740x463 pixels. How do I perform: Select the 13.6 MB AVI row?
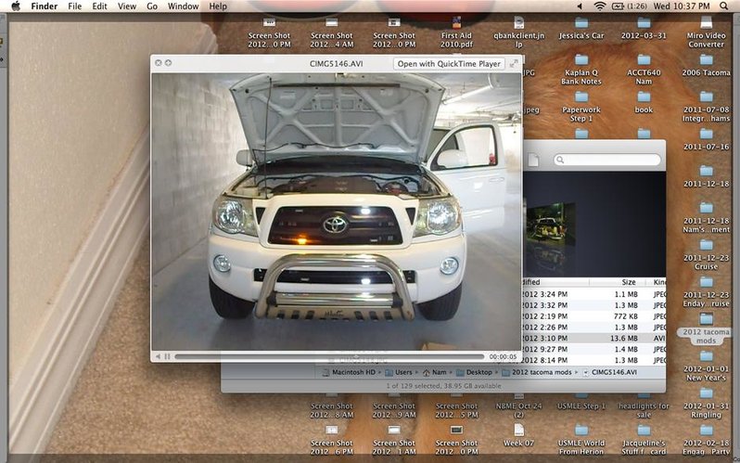[594, 339]
